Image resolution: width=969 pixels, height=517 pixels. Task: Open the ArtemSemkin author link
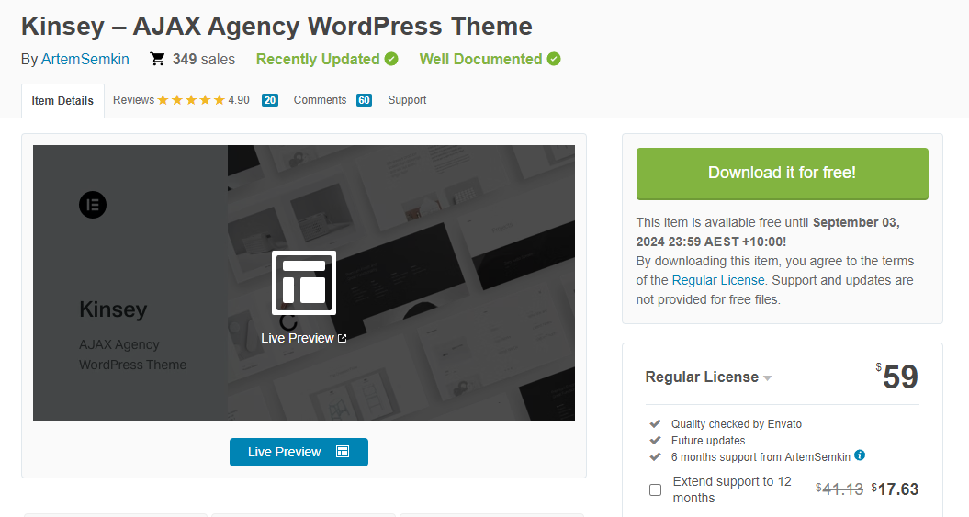click(x=85, y=59)
